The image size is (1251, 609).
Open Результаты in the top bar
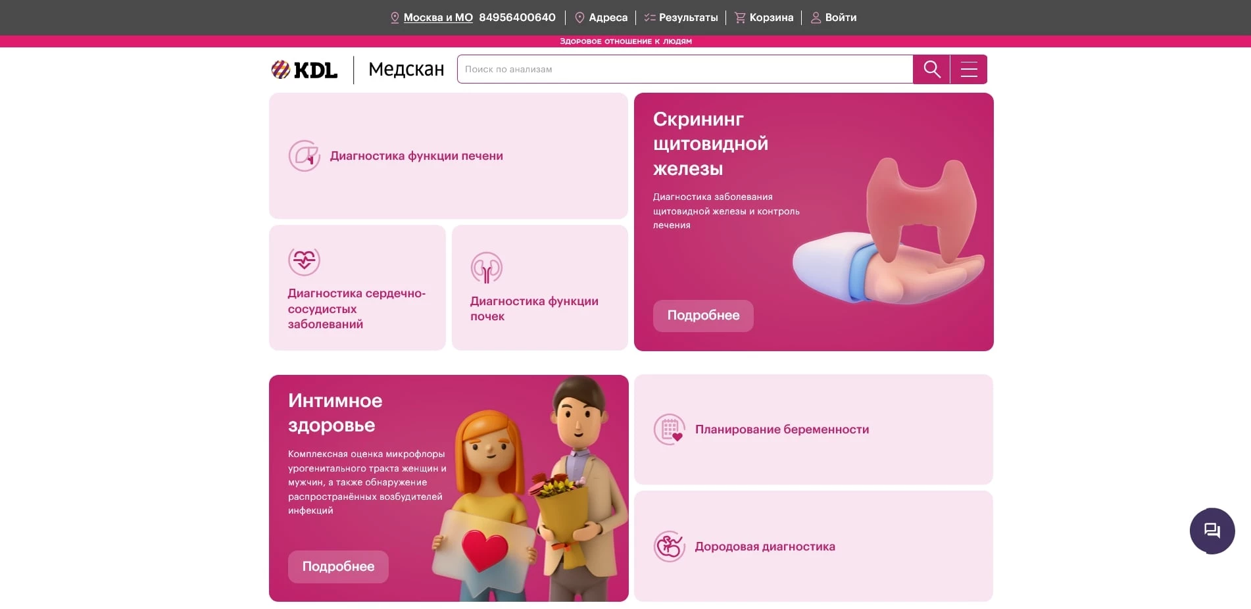[x=681, y=18]
